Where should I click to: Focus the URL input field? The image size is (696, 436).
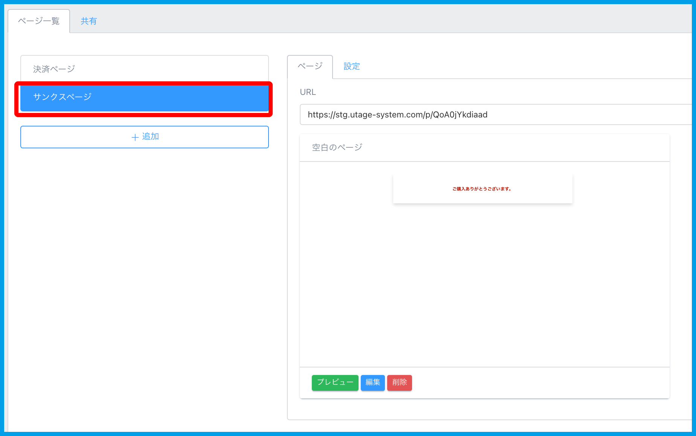tap(490, 114)
